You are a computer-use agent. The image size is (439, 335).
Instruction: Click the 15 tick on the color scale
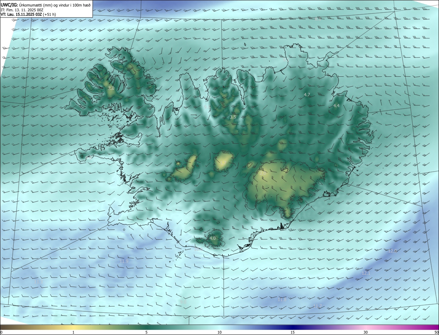pyautogui.click(x=293, y=332)
